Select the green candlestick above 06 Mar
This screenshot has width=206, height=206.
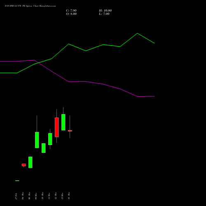click(30, 162)
